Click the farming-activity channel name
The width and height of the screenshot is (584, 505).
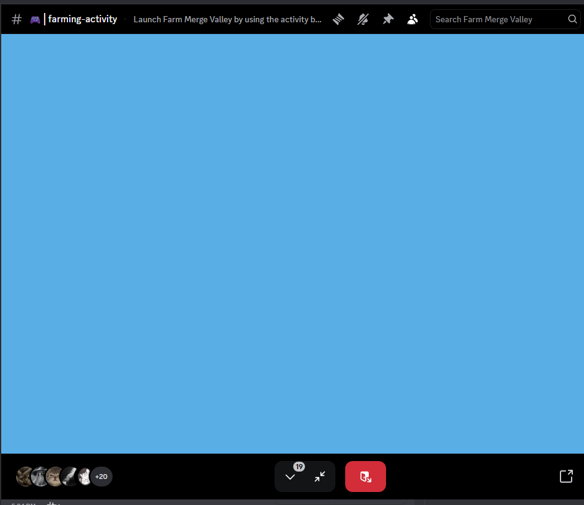[x=82, y=19]
